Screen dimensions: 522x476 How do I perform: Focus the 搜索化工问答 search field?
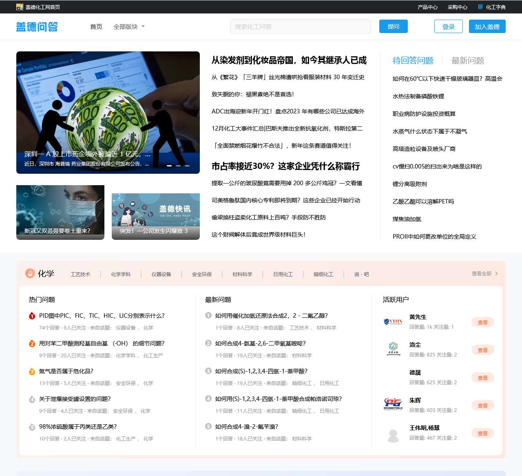pos(301,27)
